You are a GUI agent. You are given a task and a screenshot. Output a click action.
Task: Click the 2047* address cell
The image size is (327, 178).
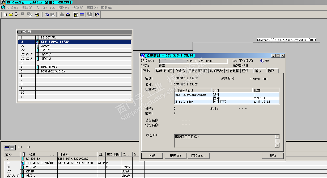(x=127, y=167)
